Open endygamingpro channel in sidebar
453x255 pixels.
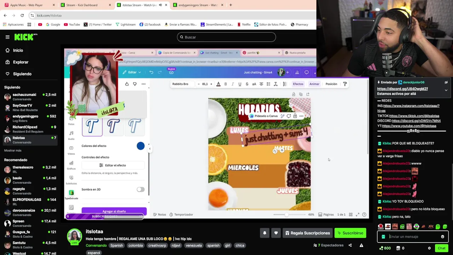(30, 118)
